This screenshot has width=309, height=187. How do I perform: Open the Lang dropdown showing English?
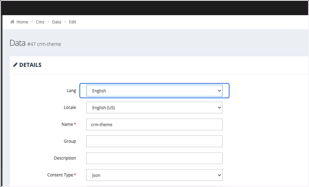coord(154,91)
